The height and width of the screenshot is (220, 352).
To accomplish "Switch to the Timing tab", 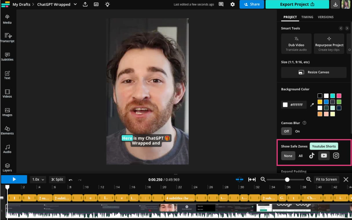I will tap(307, 17).
